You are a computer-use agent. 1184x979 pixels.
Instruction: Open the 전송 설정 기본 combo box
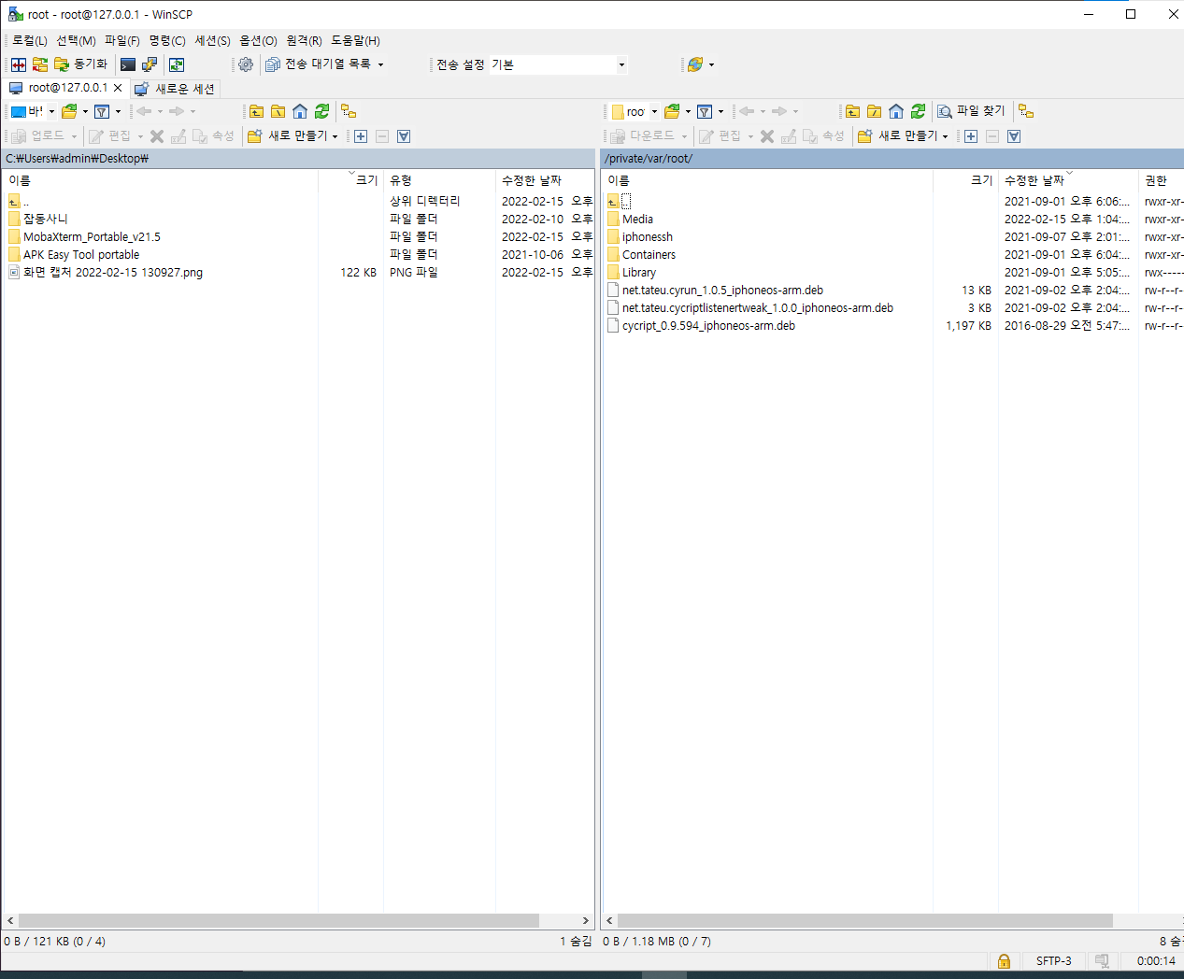coord(559,64)
